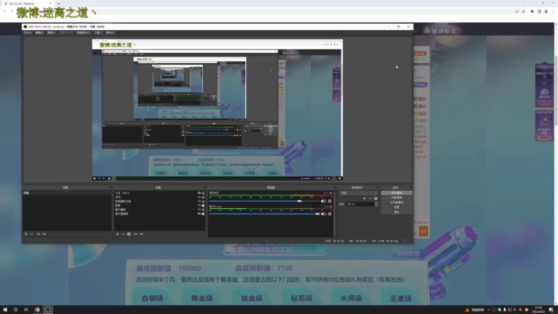Expand the hidden system tray icons chevron
Screen dimensions: 558x314
(489, 310)
